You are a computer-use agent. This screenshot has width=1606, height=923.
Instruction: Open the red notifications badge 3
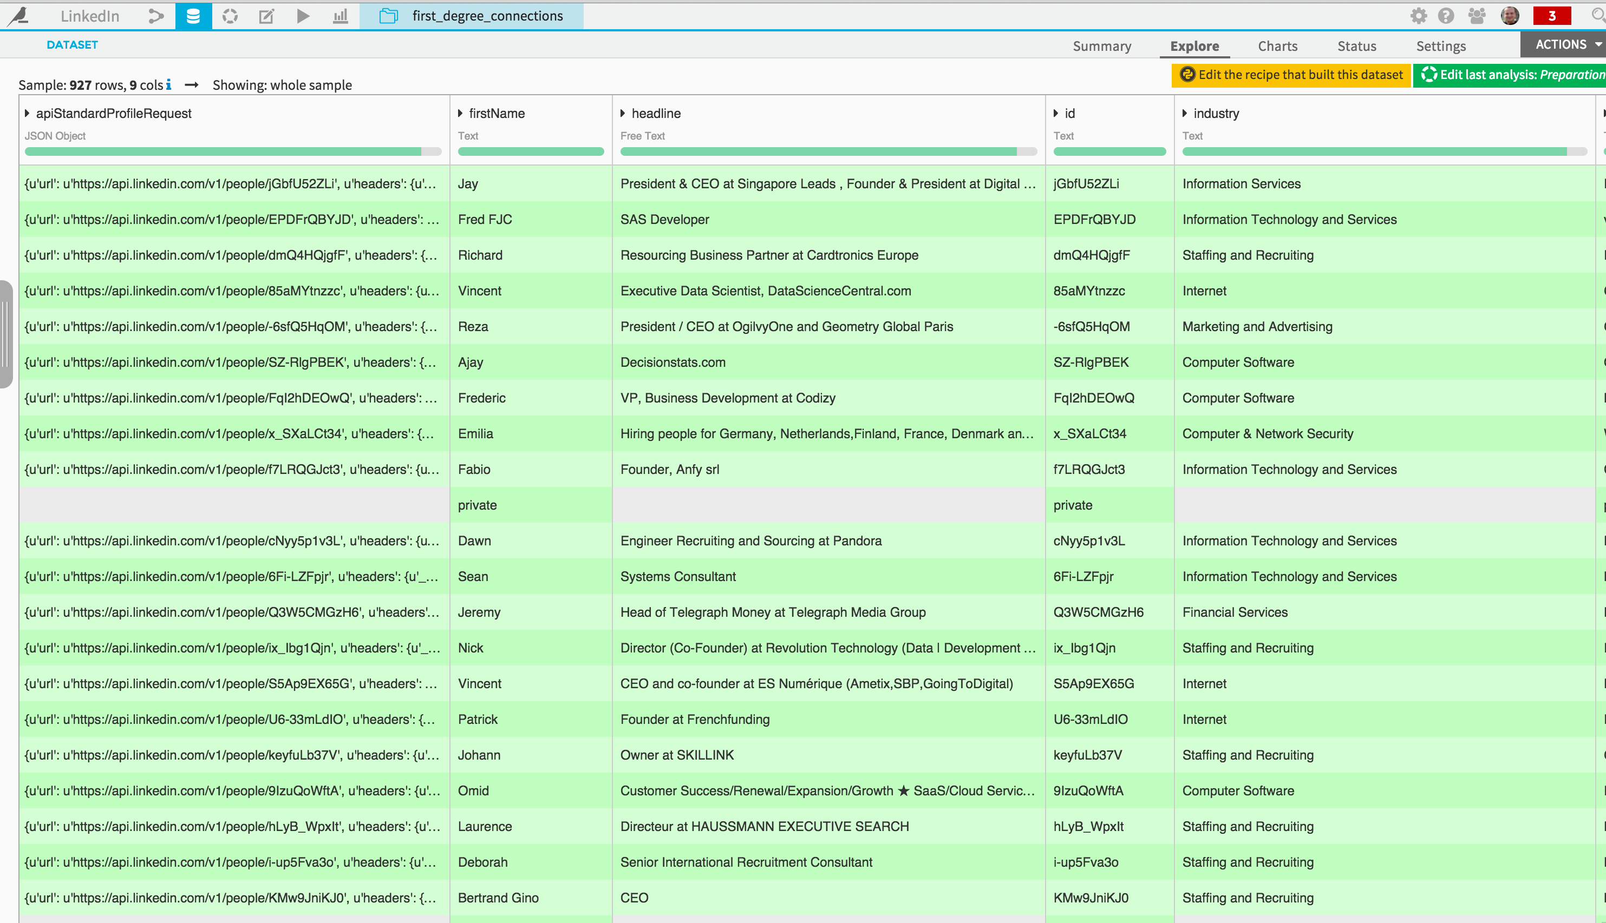[1551, 16]
